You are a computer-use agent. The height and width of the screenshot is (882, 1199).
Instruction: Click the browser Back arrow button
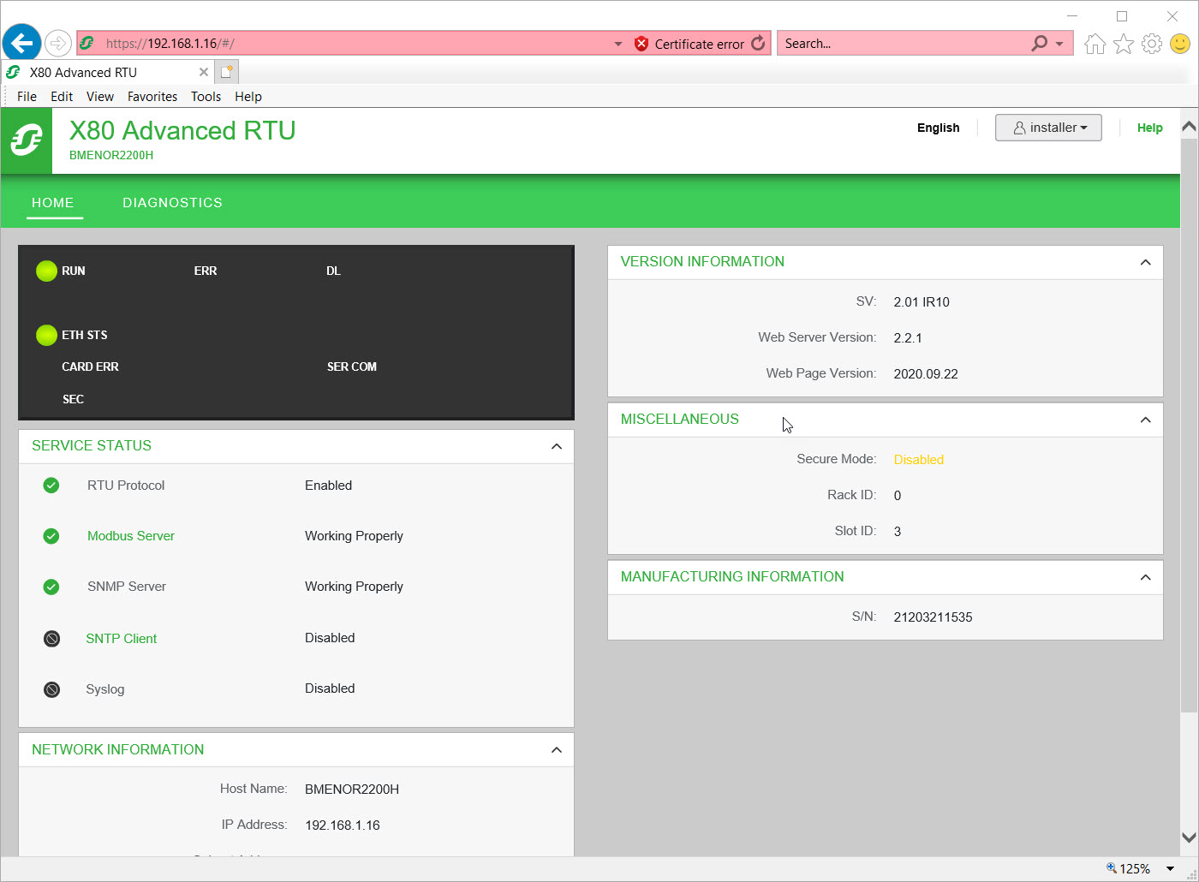(x=22, y=43)
